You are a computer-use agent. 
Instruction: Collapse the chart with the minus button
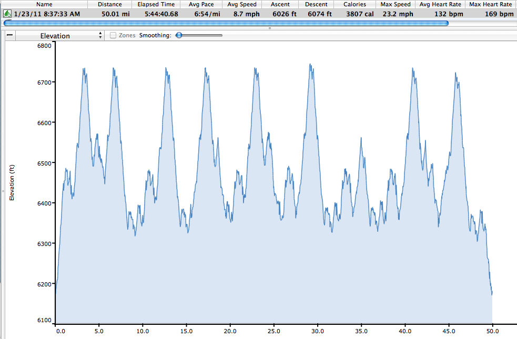(10, 36)
